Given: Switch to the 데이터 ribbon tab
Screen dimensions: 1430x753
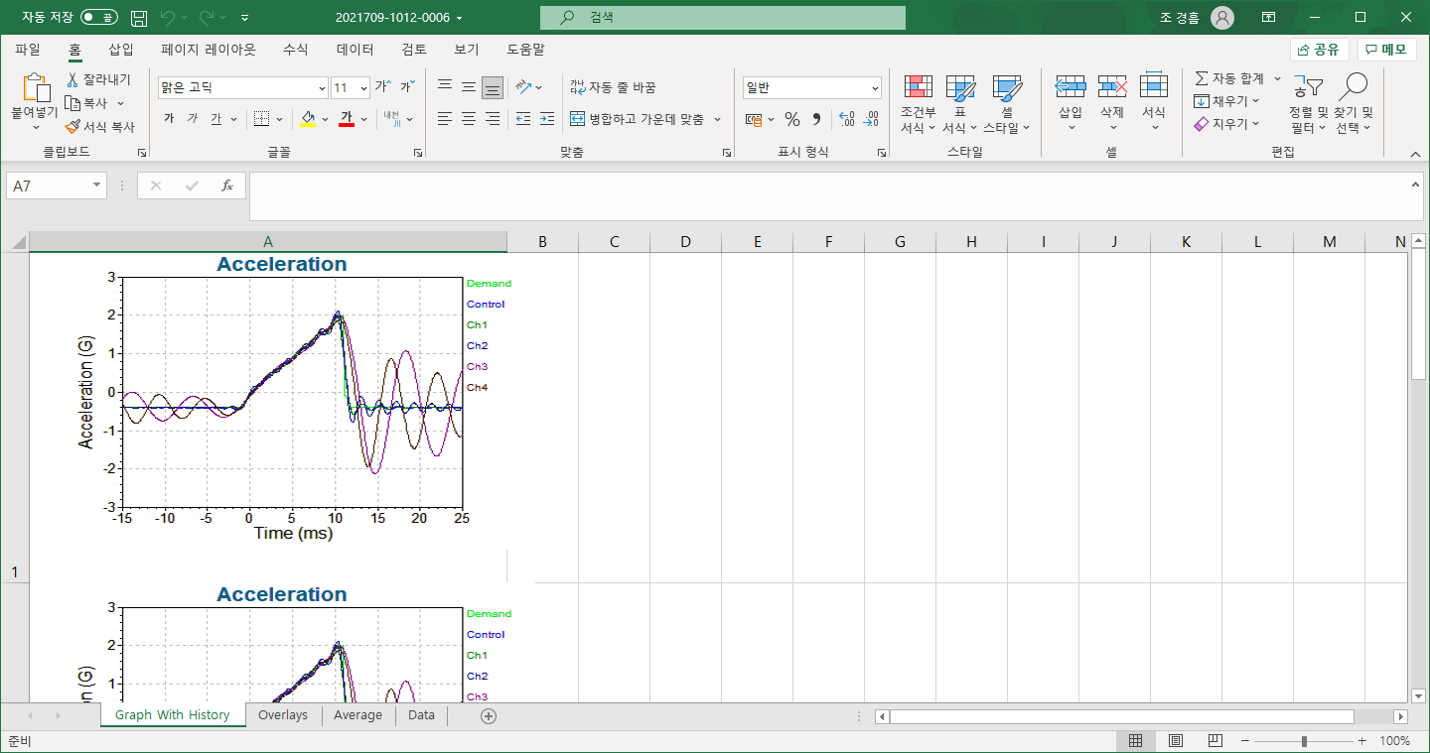Looking at the screenshot, I should tap(356, 50).
